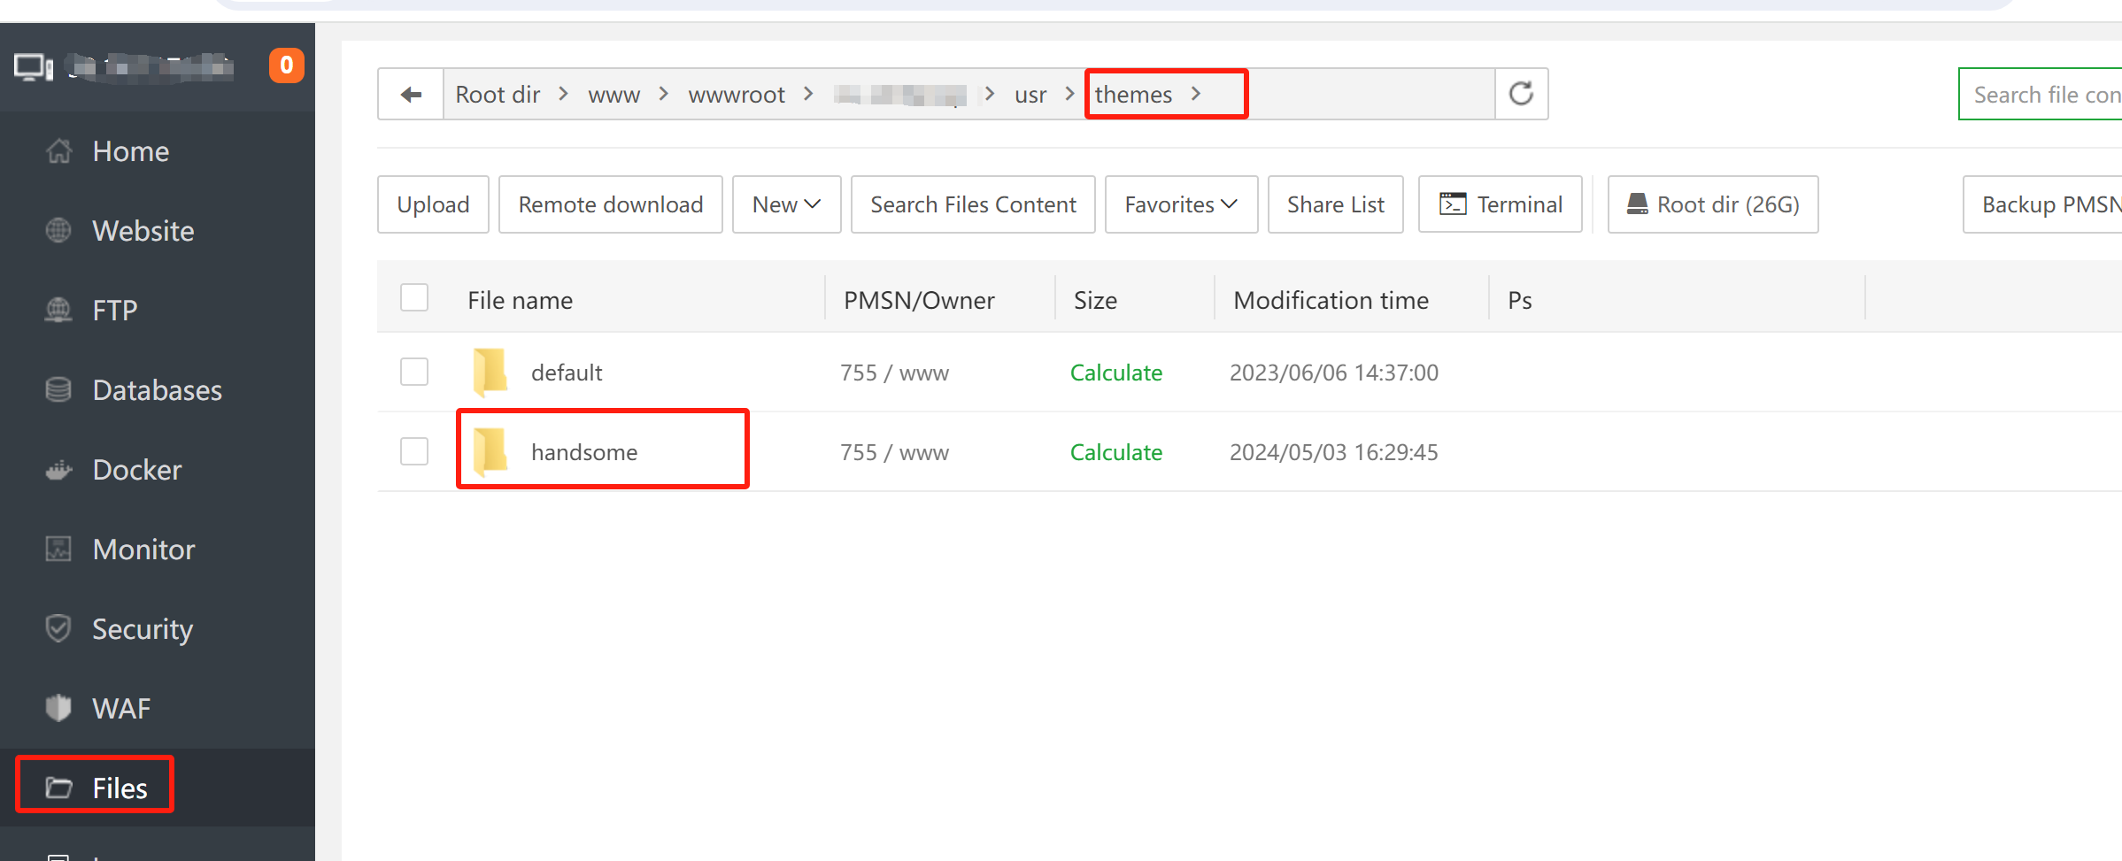Click Root dir in breadcrumb path

[498, 94]
